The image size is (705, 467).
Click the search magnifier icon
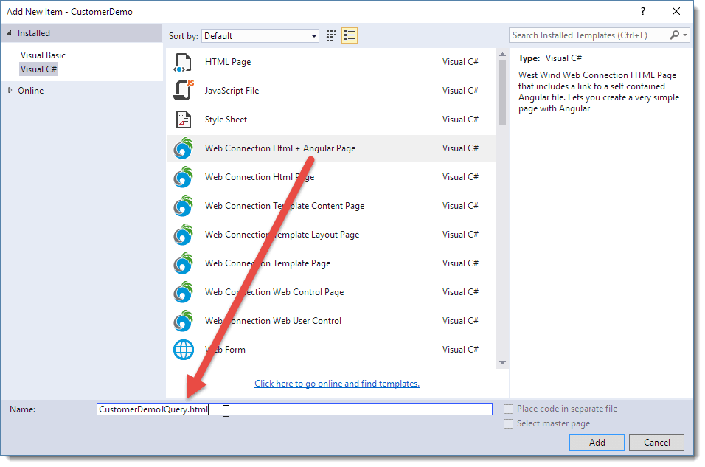point(674,35)
